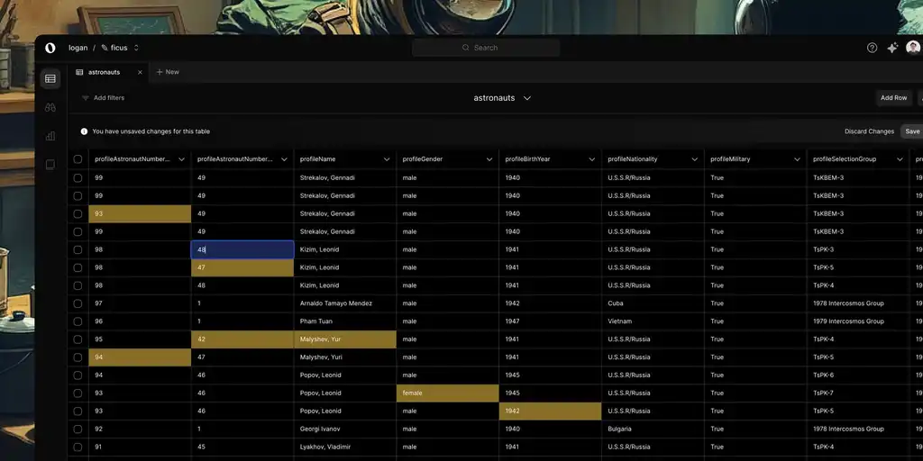Open the AI sparkle assistant icon
This screenshot has height=461, width=923.
click(892, 48)
